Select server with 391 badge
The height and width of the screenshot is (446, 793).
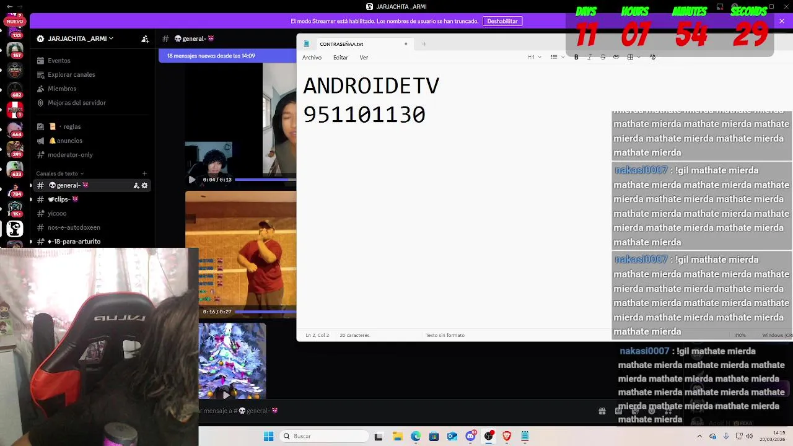point(15,149)
